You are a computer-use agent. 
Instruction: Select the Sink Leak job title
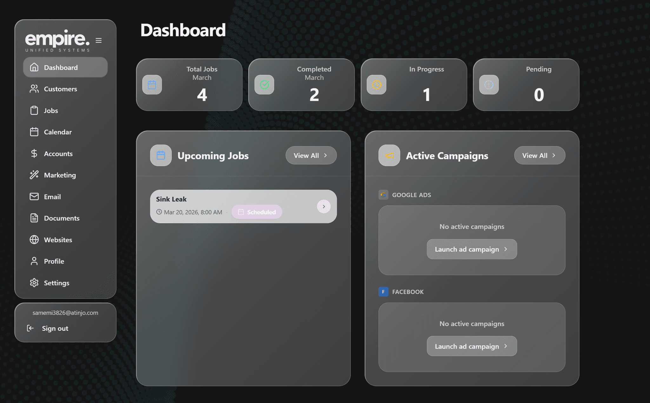[x=171, y=199]
